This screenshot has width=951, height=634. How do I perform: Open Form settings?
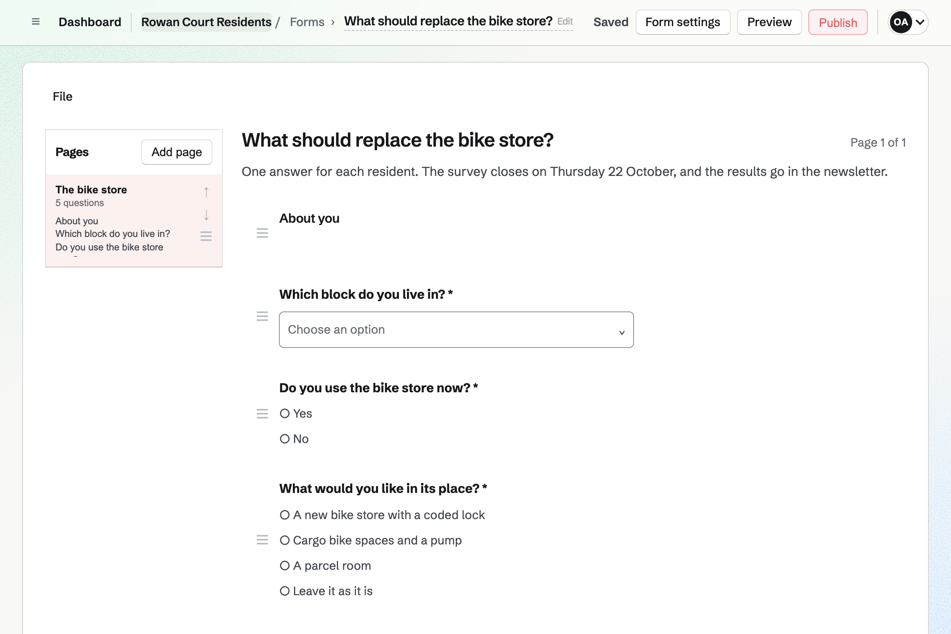click(x=683, y=22)
